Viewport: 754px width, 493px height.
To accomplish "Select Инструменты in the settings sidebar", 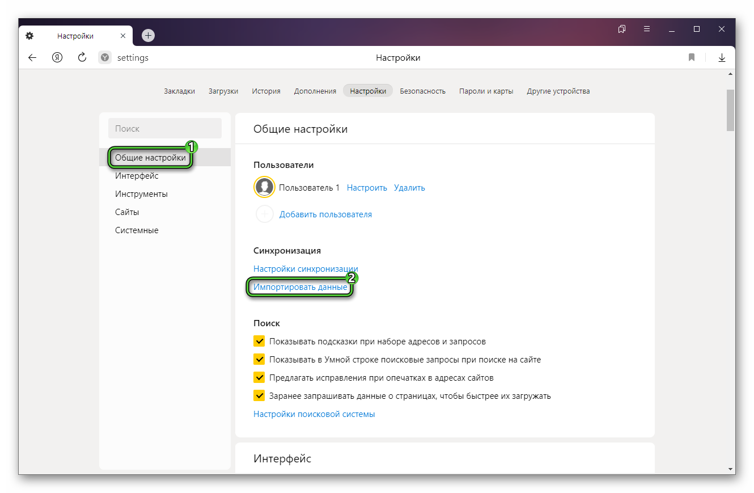I will pyautogui.click(x=141, y=194).
